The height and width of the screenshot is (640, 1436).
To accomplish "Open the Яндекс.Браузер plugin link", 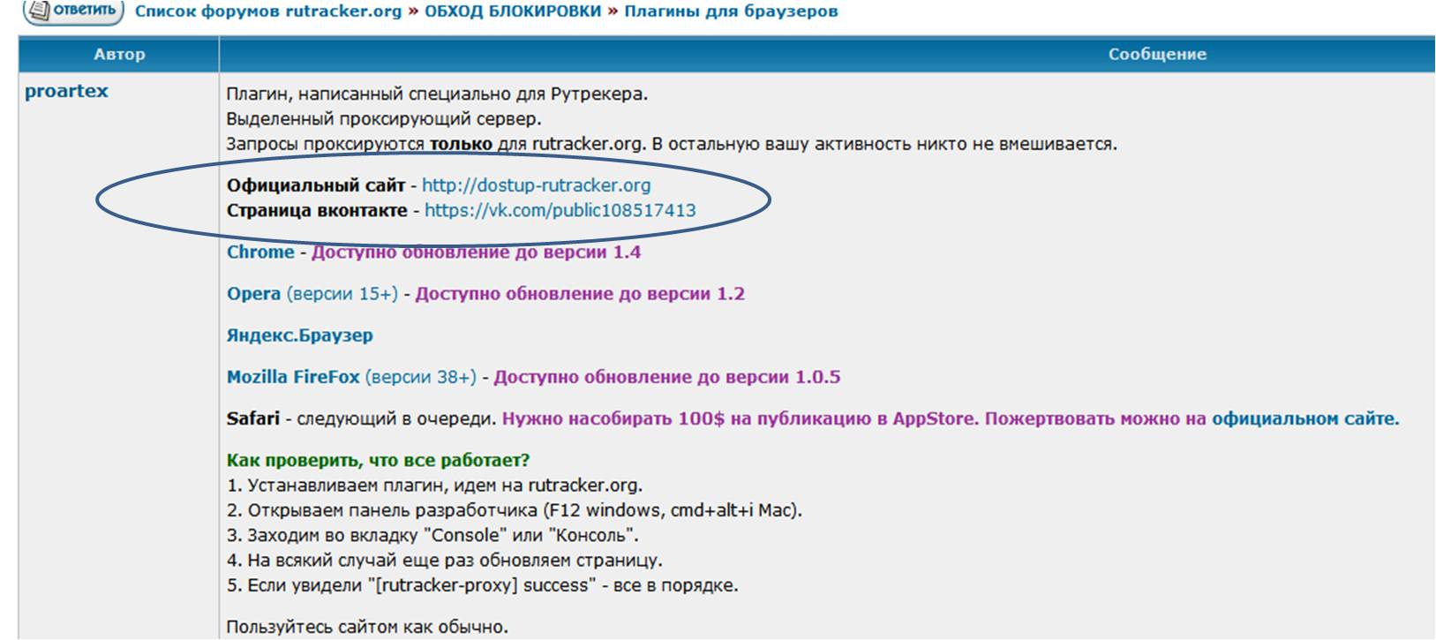I will (300, 335).
